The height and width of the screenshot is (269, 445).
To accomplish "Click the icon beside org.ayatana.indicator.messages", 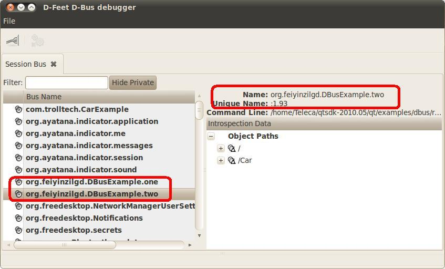I will pyautogui.click(x=18, y=146).
